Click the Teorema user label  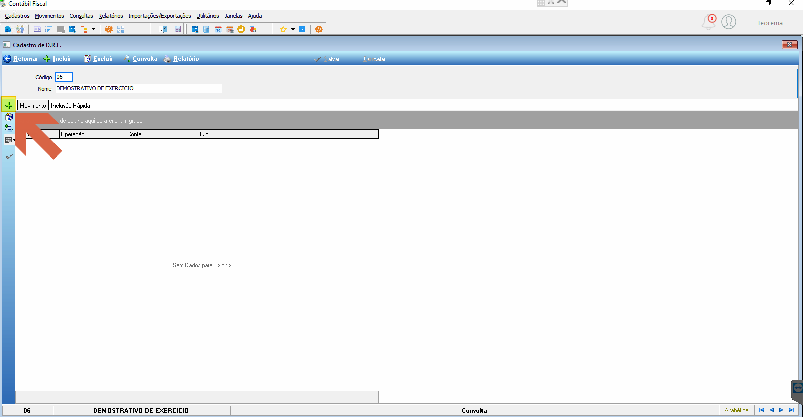tap(770, 23)
